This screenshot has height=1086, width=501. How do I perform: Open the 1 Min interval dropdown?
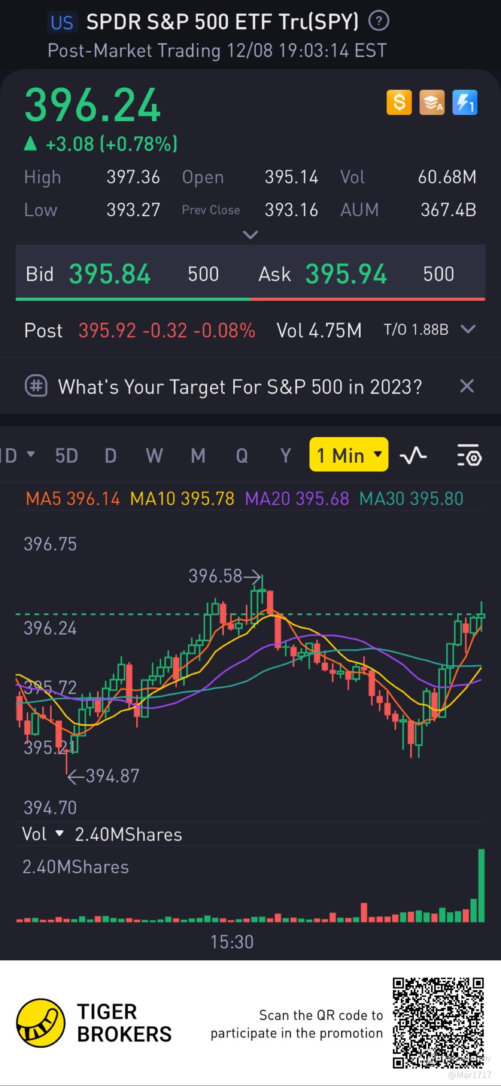[x=349, y=455]
